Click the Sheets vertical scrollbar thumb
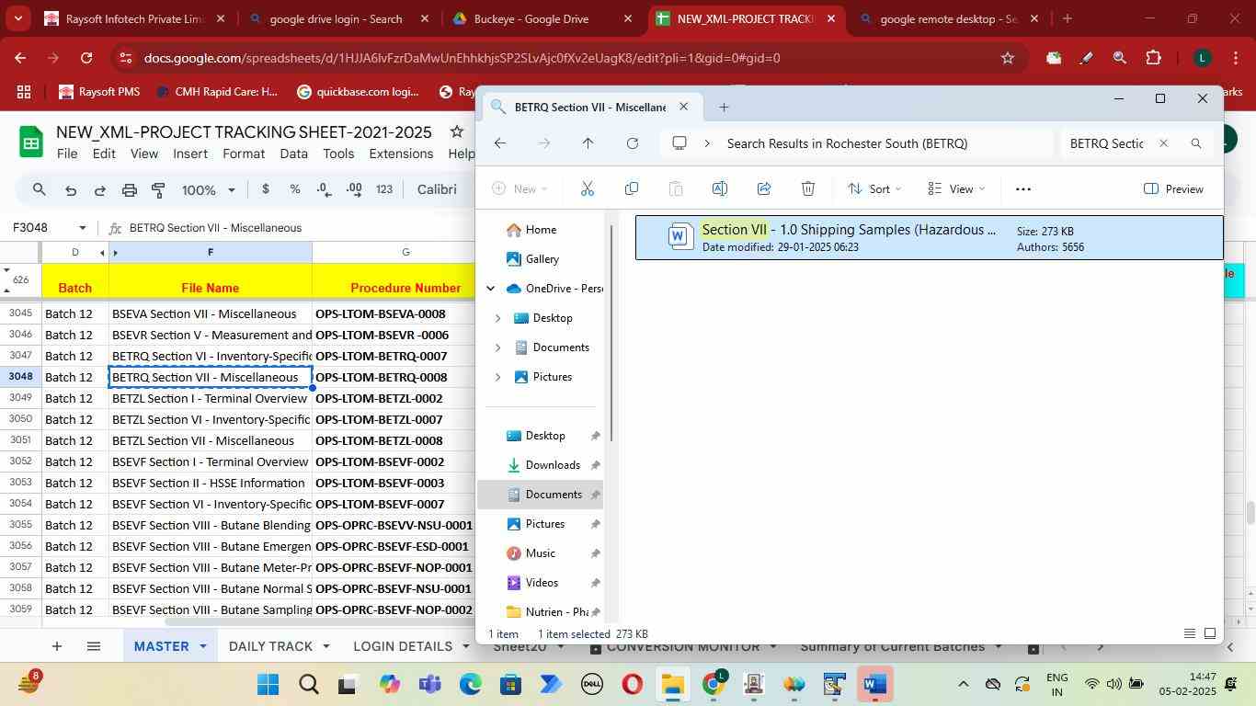 pyautogui.click(x=1250, y=513)
